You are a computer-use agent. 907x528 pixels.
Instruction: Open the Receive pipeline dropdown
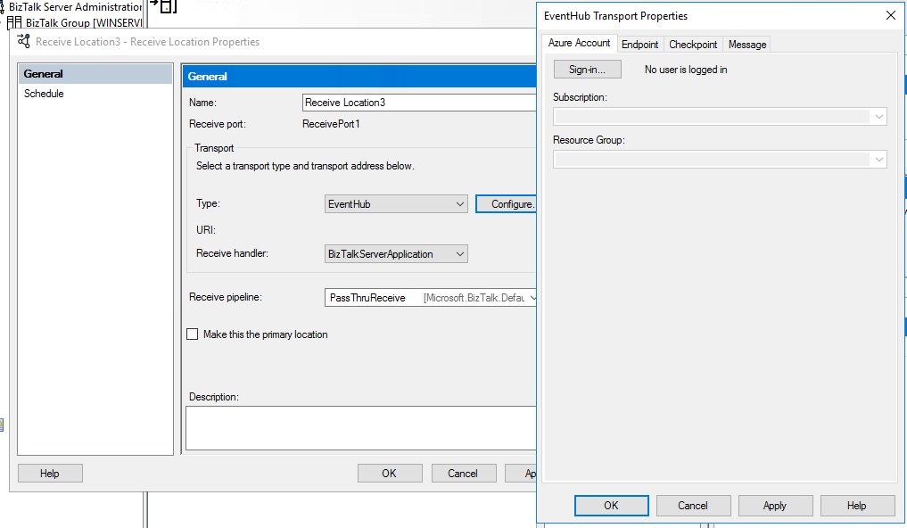(x=530, y=297)
